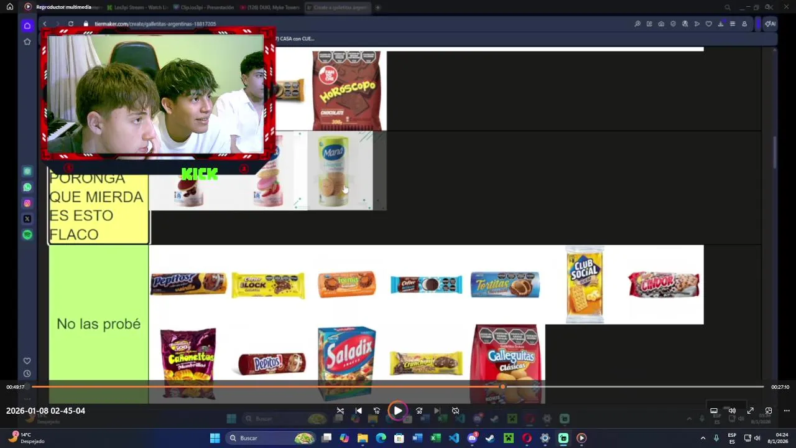
Task: Jump to previous track button
Action: click(358, 411)
